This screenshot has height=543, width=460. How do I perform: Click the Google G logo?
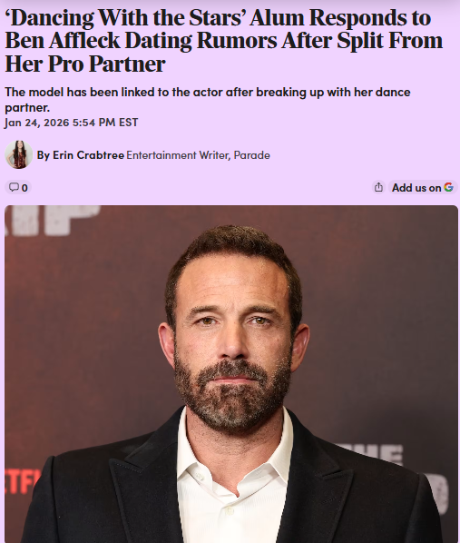448,187
